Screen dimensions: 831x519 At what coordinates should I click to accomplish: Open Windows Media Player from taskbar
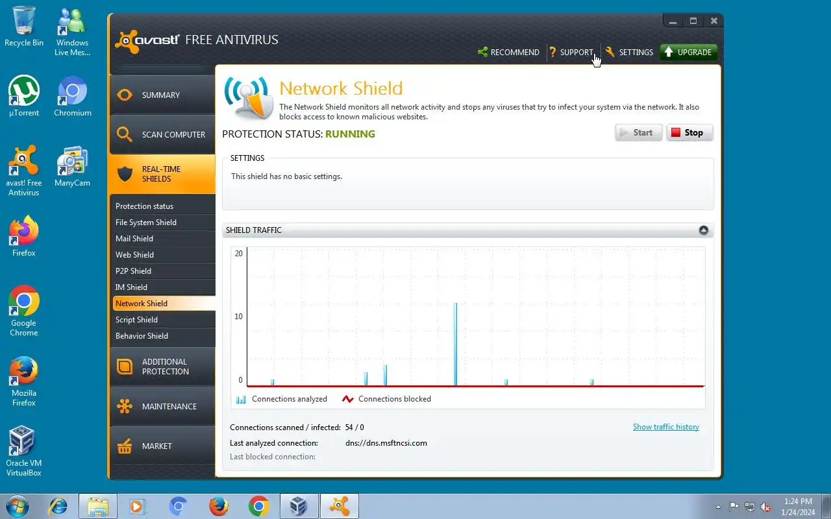(138, 506)
